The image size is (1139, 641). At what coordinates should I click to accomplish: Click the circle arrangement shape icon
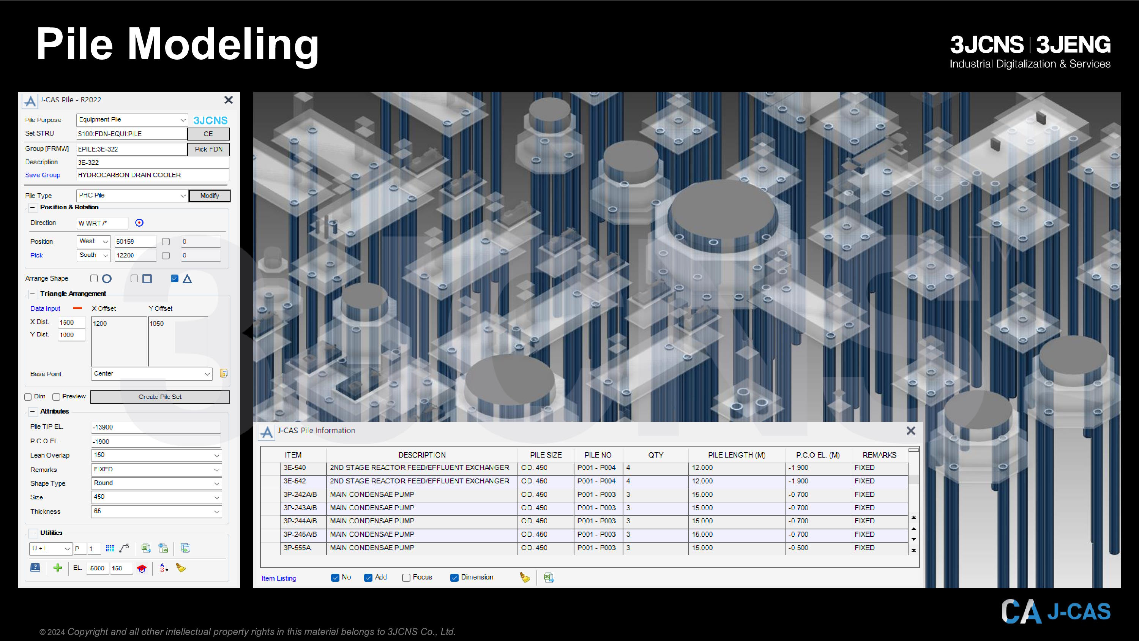107,279
